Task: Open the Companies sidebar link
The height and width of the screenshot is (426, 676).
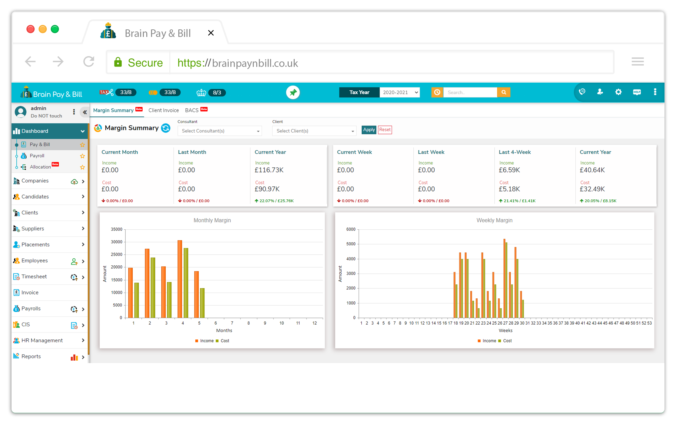Action: pyautogui.click(x=35, y=181)
